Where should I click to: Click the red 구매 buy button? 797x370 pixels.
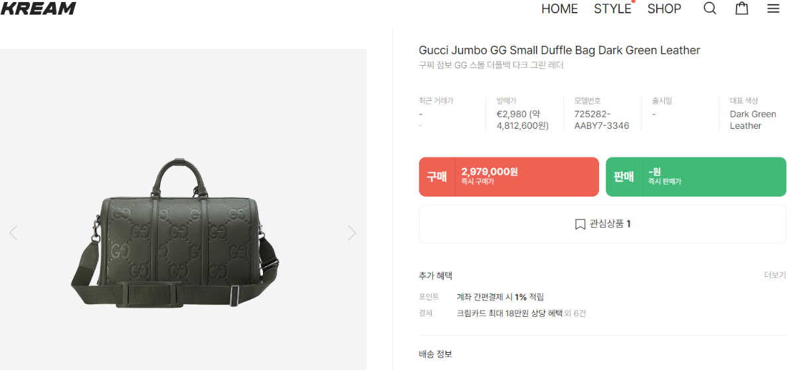[509, 177]
